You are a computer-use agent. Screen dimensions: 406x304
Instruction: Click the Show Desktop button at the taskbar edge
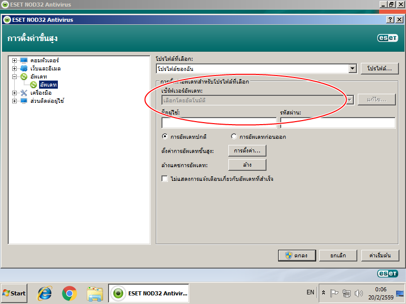tap(400, 293)
